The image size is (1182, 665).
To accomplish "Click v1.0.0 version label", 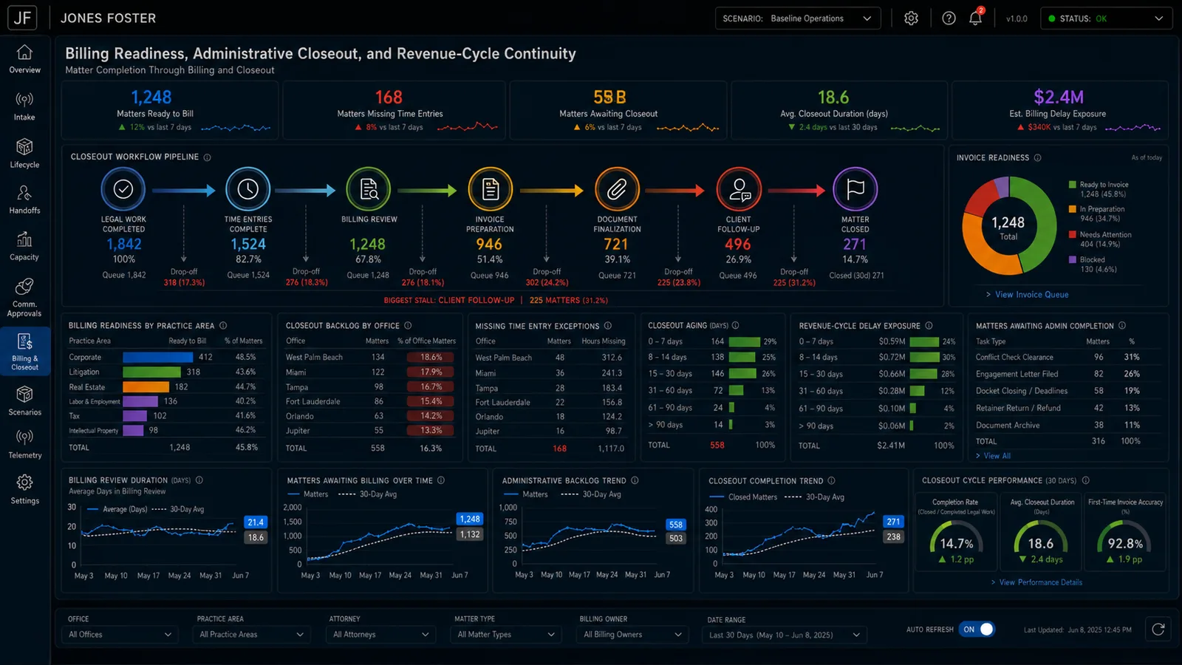I will [1017, 18].
